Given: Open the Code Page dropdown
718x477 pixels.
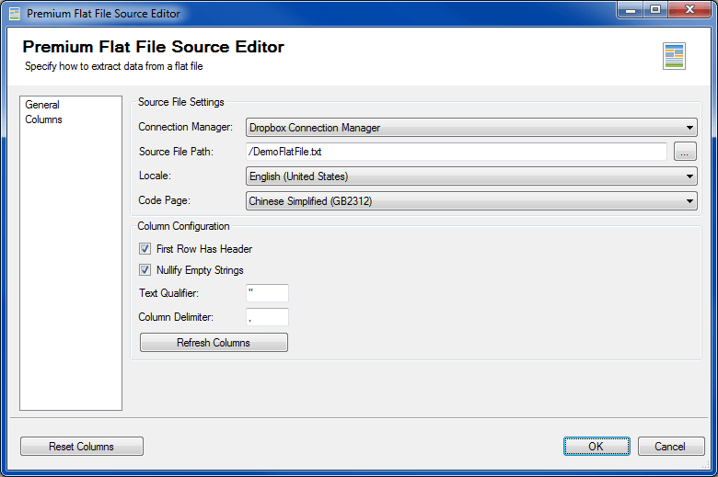Looking at the screenshot, I should coord(471,200).
